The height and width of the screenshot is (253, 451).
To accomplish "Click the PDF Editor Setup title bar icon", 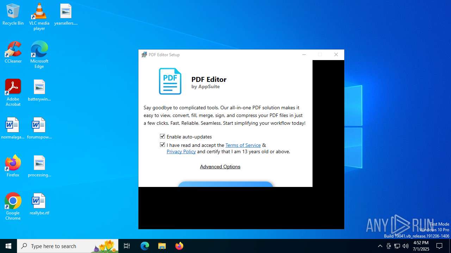I will point(144,54).
